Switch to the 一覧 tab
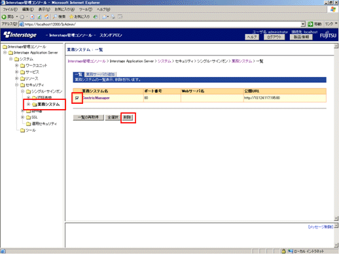The width and height of the screenshot is (339, 254). pos(79,74)
